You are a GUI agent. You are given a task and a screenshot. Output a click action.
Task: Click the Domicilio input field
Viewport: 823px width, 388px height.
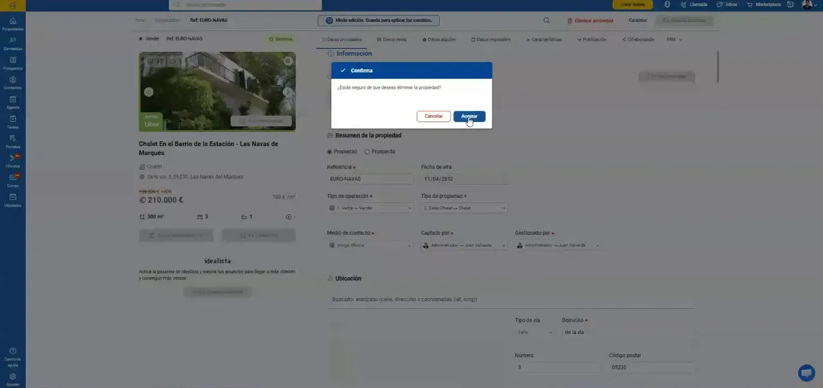(628, 332)
